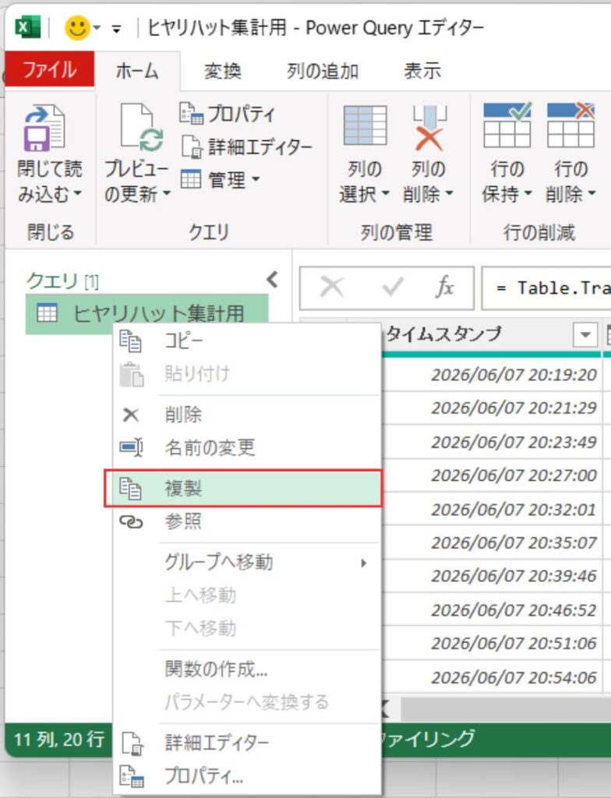Click the 列の選択 icon
611x798 pixels.
point(365,125)
